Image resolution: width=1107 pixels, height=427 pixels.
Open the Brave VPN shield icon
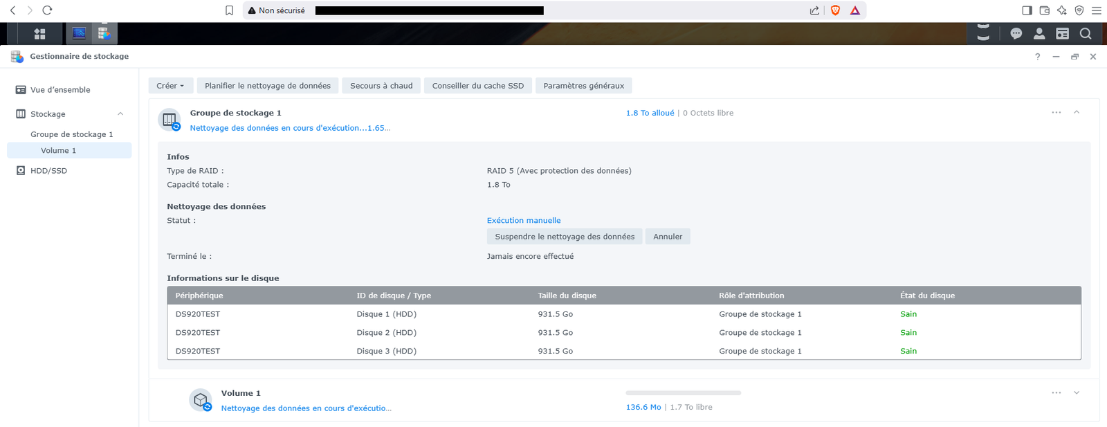tap(1079, 10)
